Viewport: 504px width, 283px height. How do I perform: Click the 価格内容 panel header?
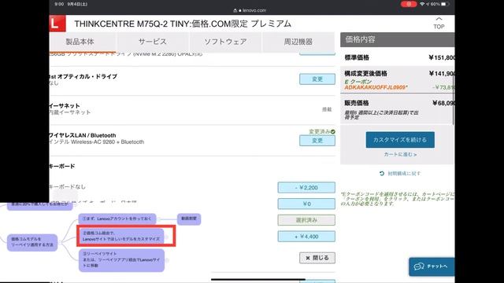(x=397, y=40)
